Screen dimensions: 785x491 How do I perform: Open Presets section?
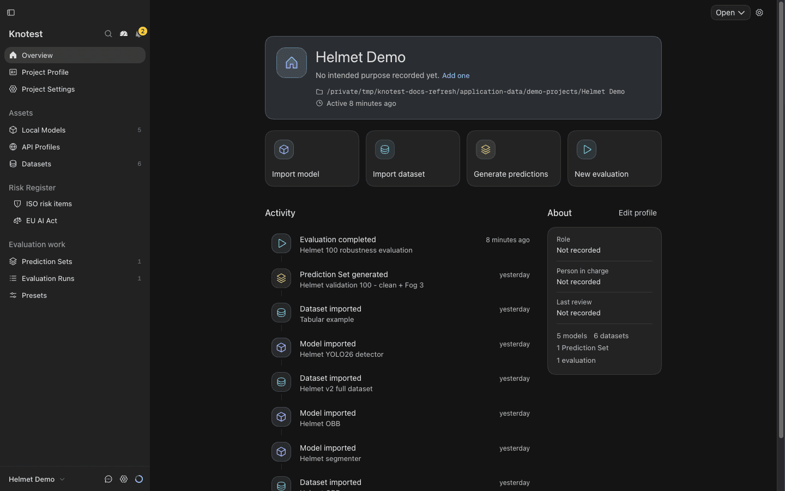click(x=75, y=295)
